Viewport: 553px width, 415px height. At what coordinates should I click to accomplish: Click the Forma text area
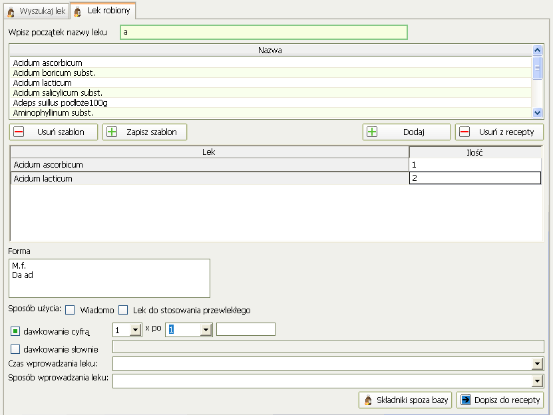point(109,278)
